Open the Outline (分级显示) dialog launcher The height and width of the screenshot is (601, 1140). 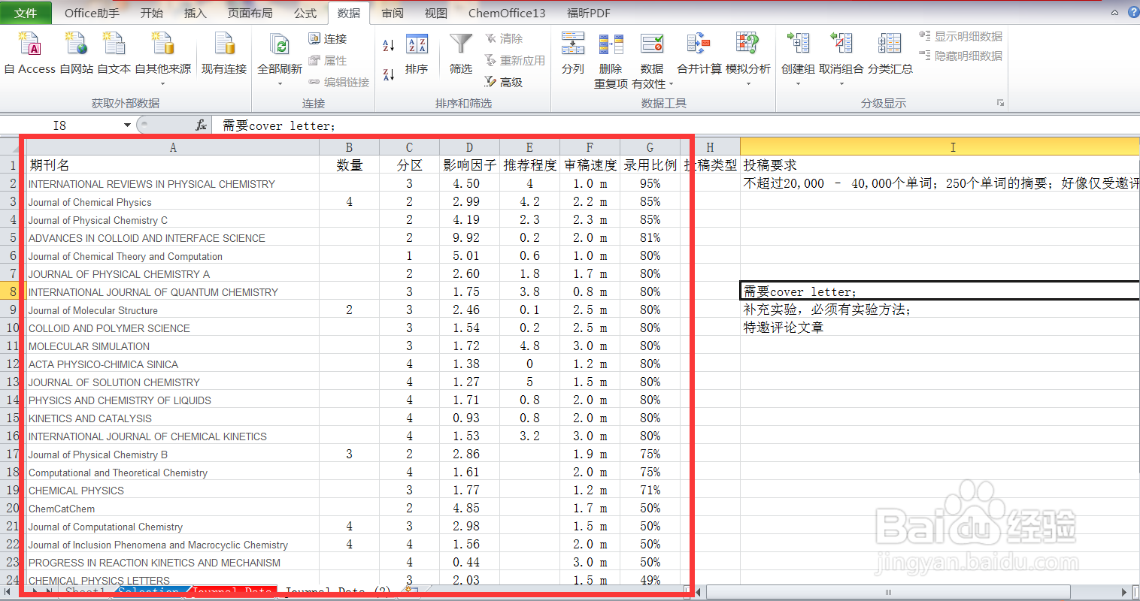tap(1000, 103)
